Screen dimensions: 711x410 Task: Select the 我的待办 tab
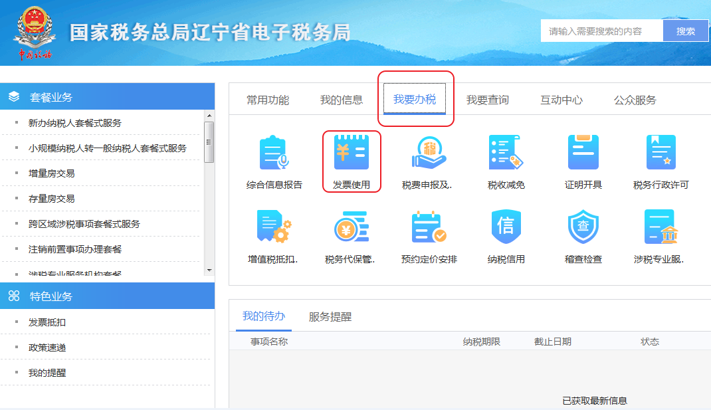(263, 316)
